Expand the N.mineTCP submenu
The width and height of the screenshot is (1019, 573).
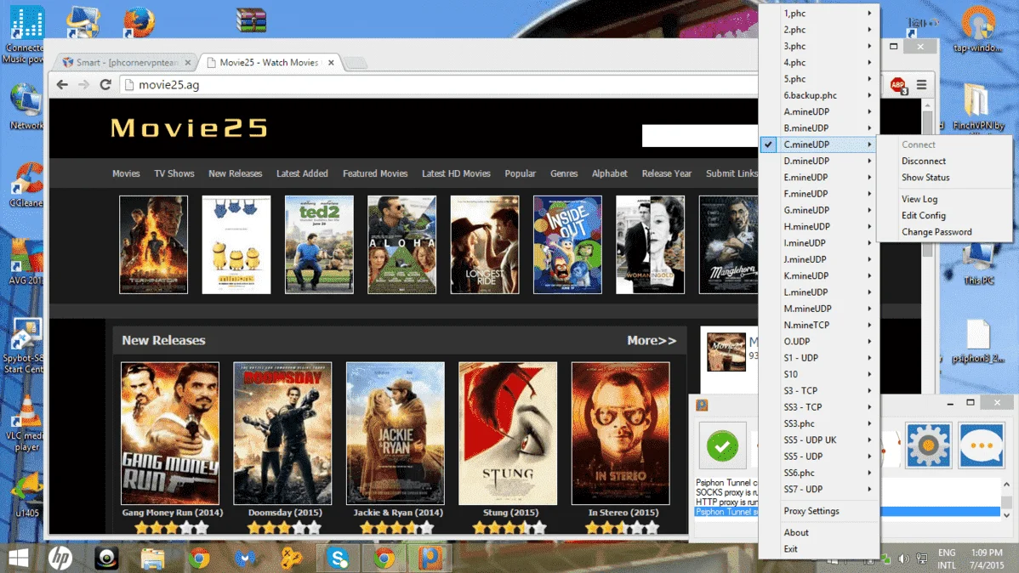click(x=819, y=325)
